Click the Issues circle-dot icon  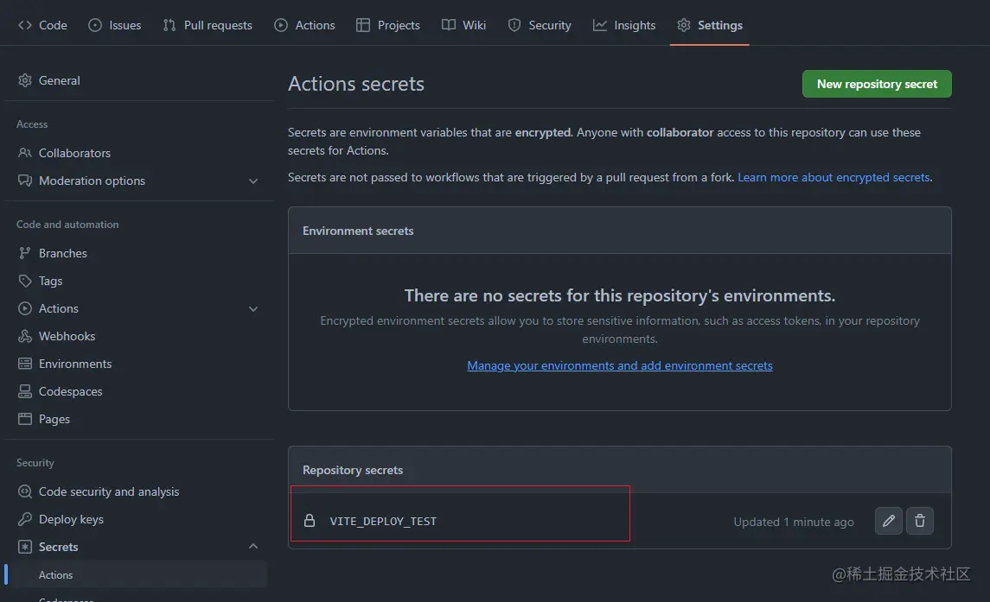point(95,25)
